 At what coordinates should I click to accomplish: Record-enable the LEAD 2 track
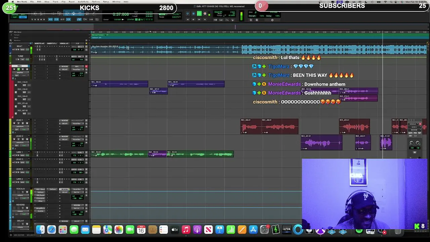tap(14, 139)
